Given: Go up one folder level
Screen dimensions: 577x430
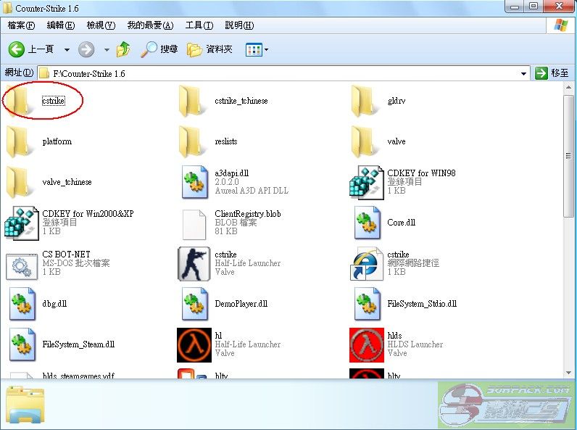Looking at the screenshot, I should coord(123,49).
